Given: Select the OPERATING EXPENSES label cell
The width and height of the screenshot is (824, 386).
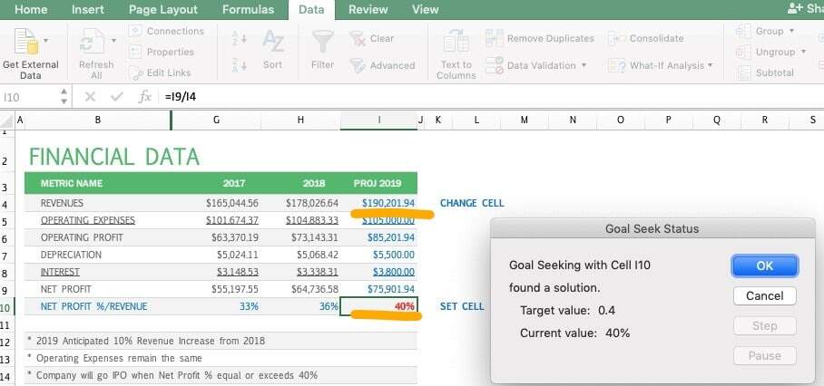Looking at the screenshot, I should coord(98,220).
